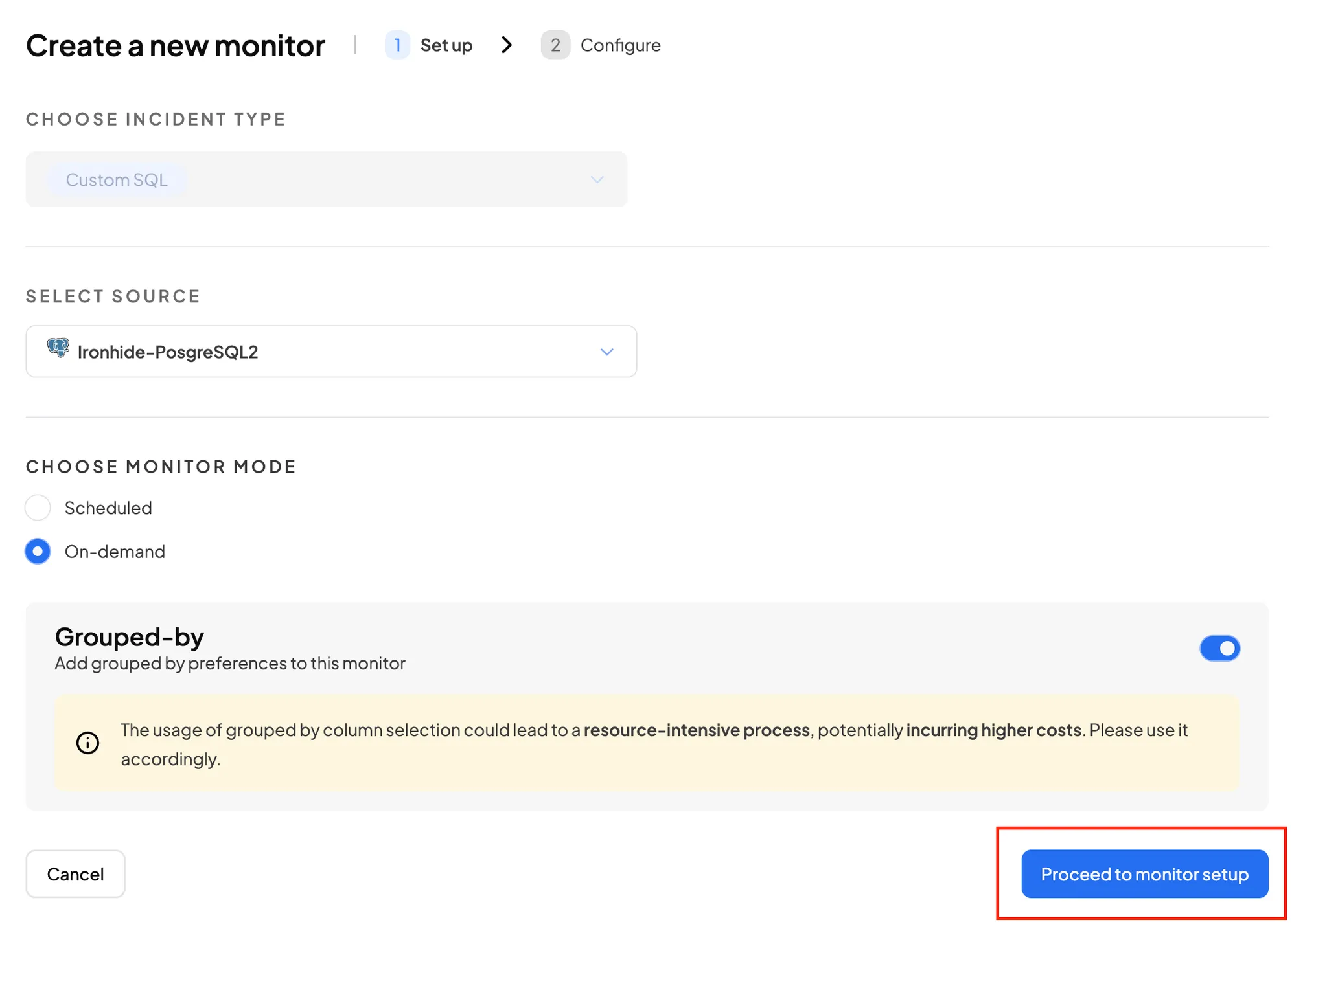Image resolution: width=1327 pixels, height=986 pixels.
Task: Go to the Set up step
Action: tap(446, 45)
